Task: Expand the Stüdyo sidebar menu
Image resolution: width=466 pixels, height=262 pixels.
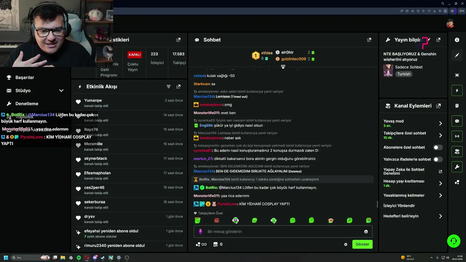Action: coord(61,91)
